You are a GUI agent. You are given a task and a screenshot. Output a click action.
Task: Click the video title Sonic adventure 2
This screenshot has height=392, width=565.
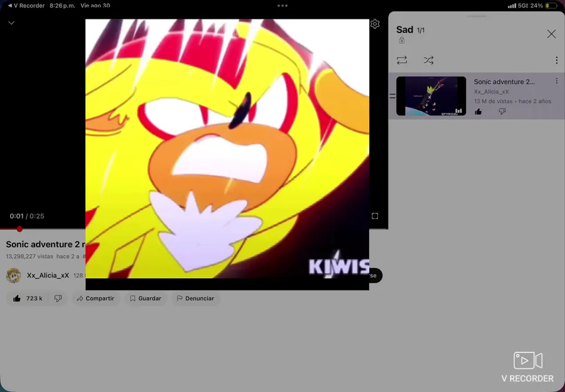click(x=45, y=245)
